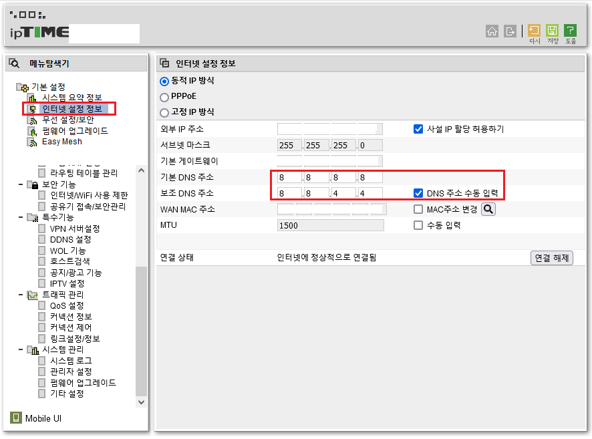The image size is (592, 439).
Task: Click the 트래픽 관리 graph icon
Action: pyautogui.click(x=33, y=295)
